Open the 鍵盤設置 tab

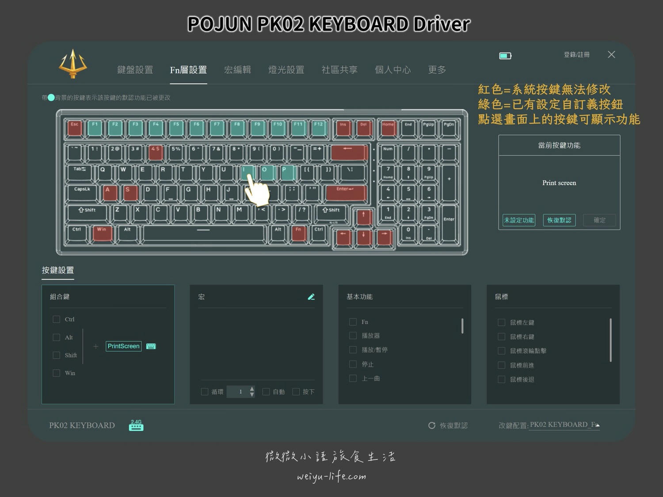135,70
